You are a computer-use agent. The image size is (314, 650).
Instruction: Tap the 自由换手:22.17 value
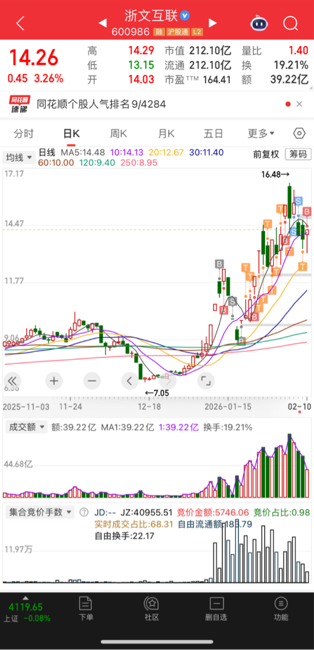click(124, 536)
